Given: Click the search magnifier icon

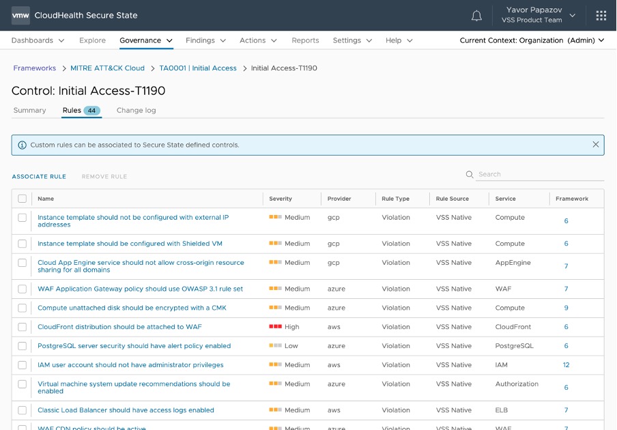Looking at the screenshot, I should (x=470, y=175).
